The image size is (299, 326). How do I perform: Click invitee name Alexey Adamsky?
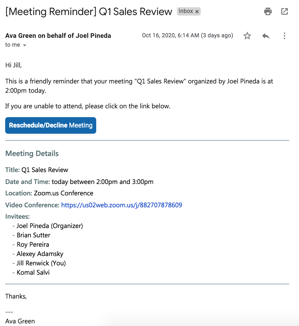pyautogui.click(x=40, y=254)
